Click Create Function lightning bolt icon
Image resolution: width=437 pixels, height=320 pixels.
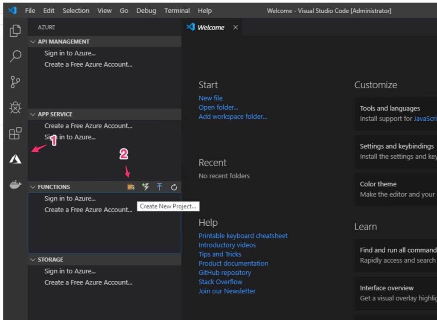coord(146,187)
